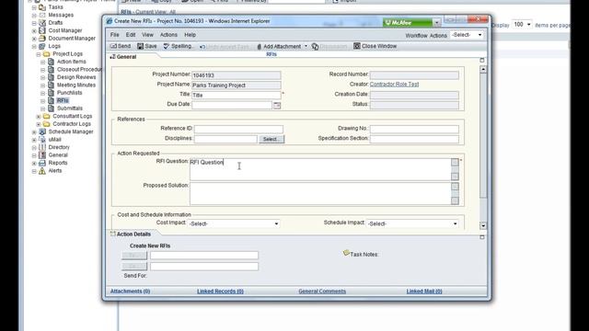Open the File menu

114,35
